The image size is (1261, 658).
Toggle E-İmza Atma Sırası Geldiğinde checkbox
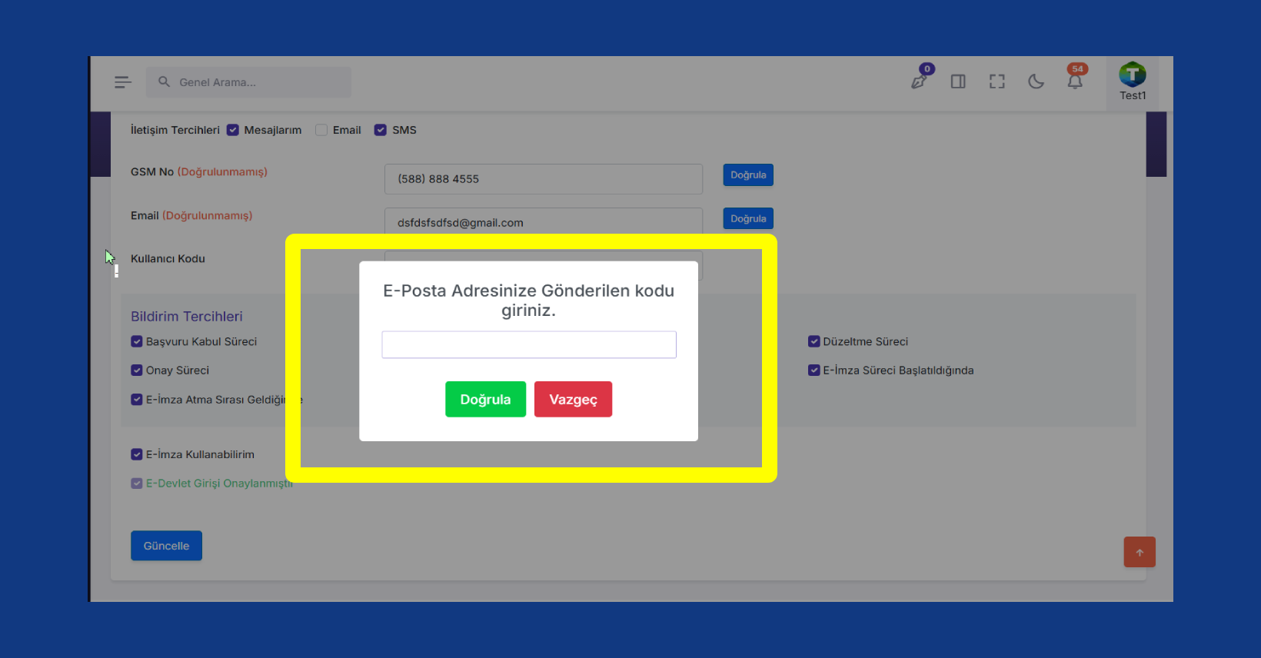[x=137, y=399]
